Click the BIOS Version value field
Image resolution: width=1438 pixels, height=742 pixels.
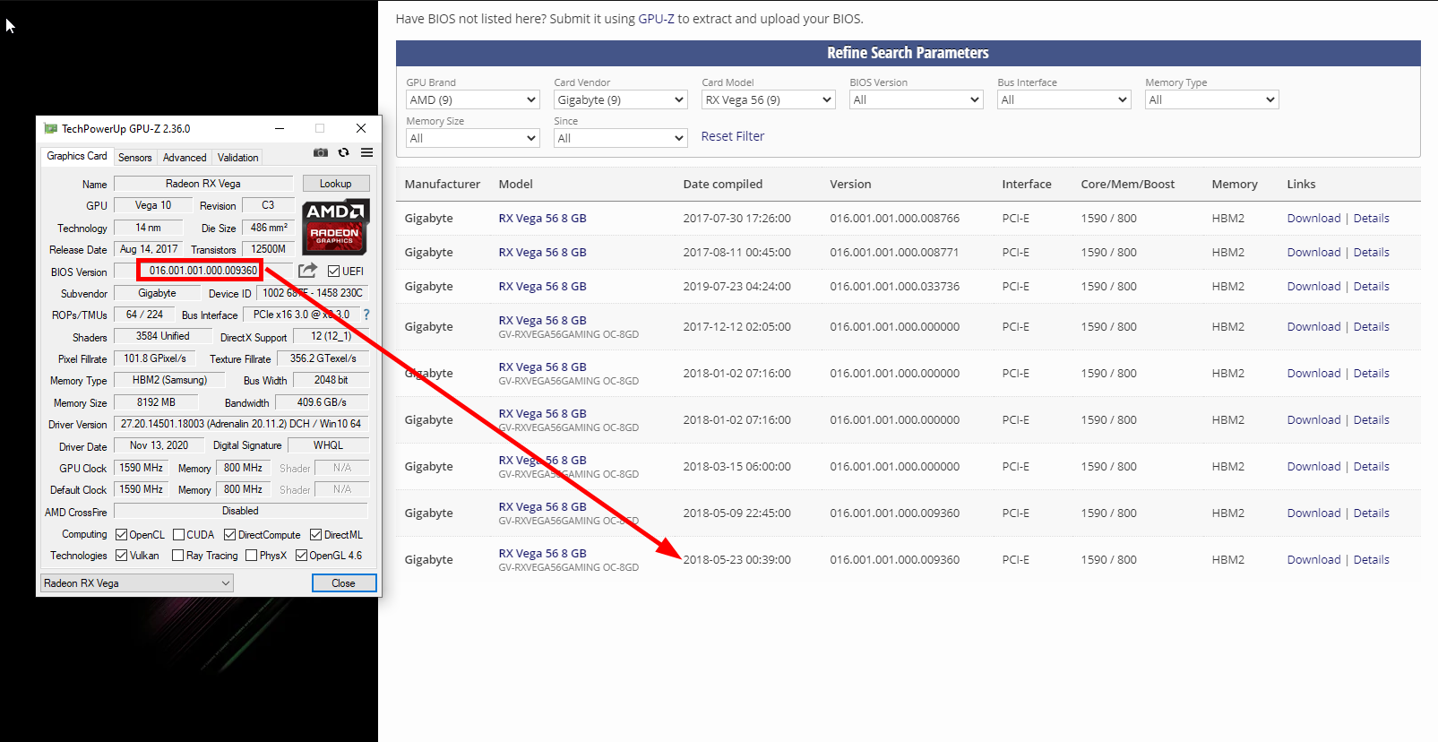203,271
